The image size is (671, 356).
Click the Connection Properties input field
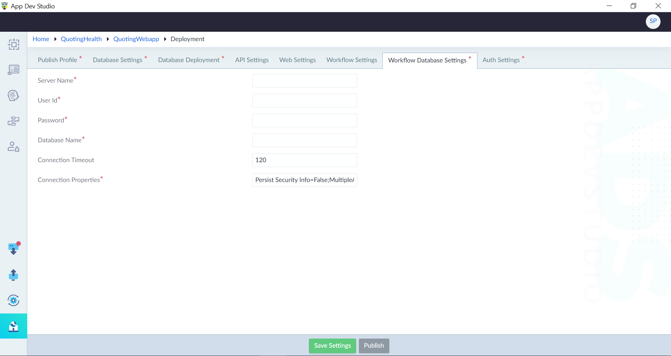[304, 180]
